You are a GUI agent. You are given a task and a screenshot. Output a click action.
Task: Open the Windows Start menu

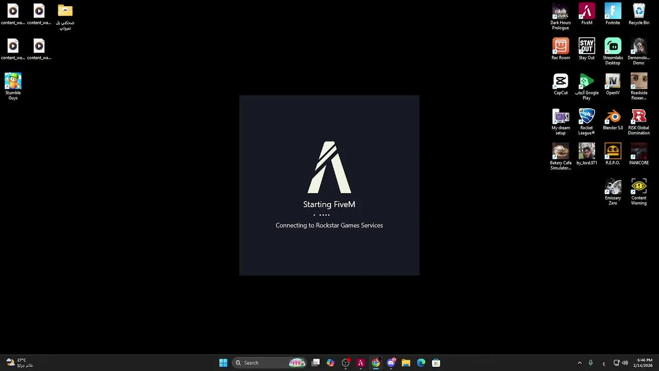223,363
